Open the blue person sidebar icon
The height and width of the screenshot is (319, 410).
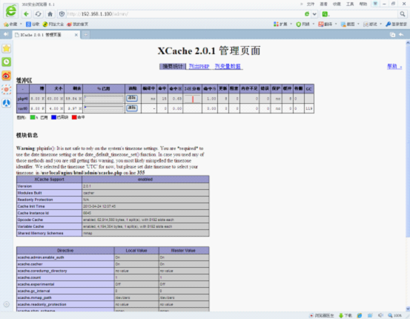tap(7, 103)
